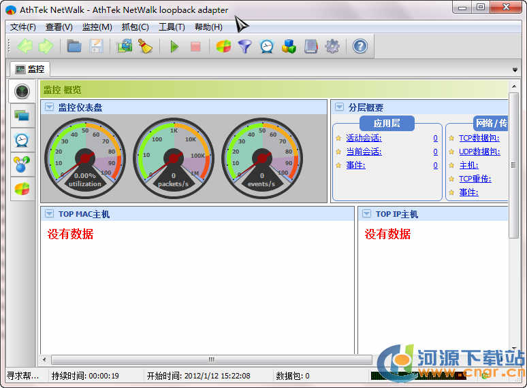
Task: Open the filter funnel tool
Action: (244, 47)
